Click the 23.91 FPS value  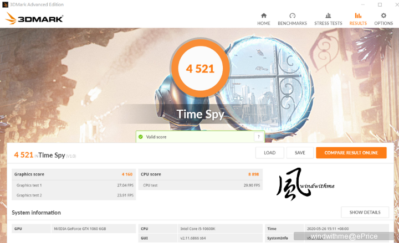[125, 195]
